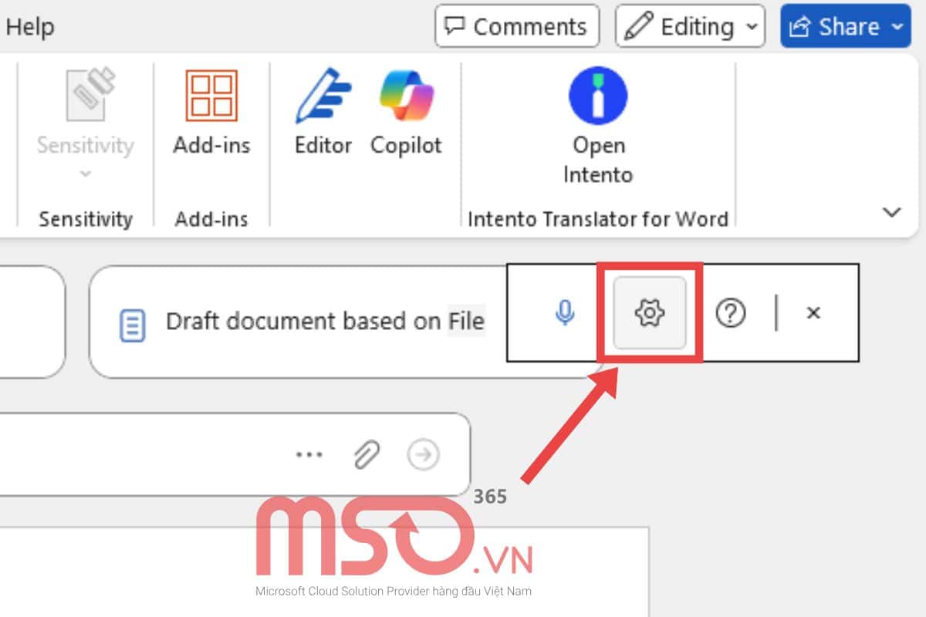Click the question mark help icon
The height and width of the screenshot is (617, 926).
pyautogui.click(x=730, y=312)
